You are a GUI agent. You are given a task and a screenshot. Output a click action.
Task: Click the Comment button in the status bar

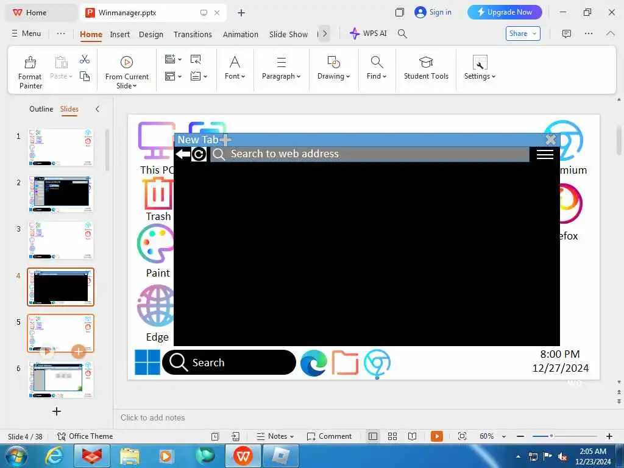[329, 436]
